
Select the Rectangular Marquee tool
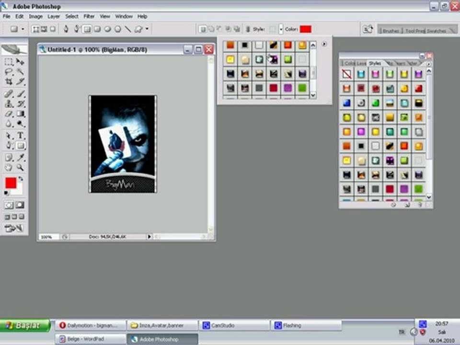pos(9,62)
